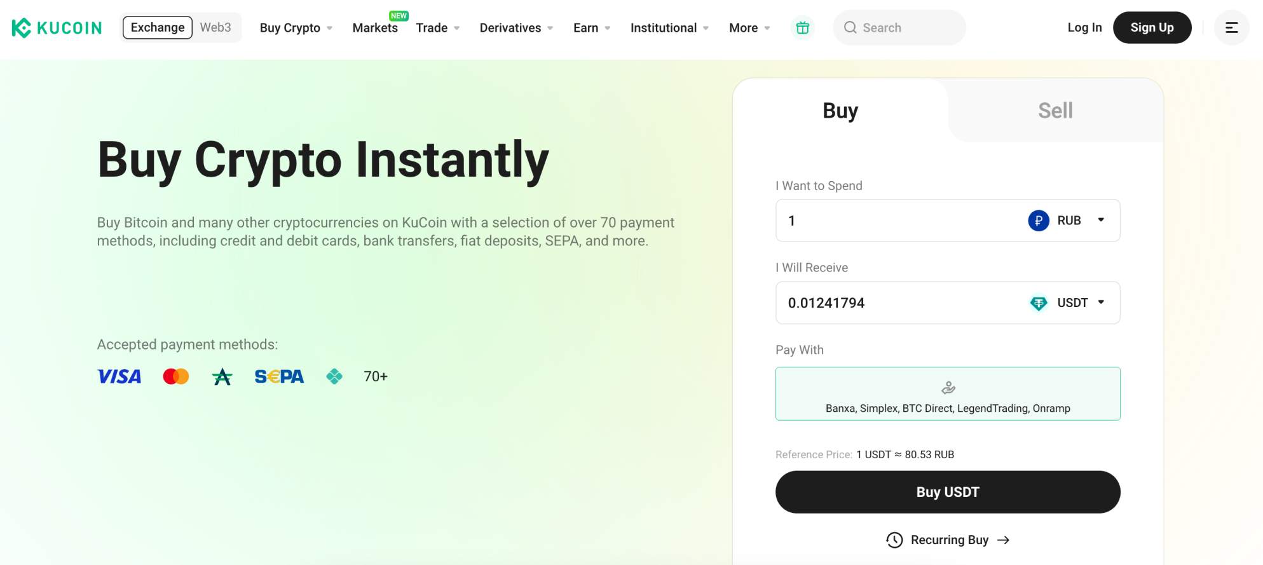1263x565 pixels.
Task: Click the Mastercard payment method icon
Action: [x=175, y=376]
